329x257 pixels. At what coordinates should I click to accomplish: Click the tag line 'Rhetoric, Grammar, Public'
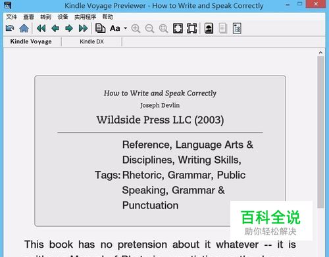(184, 175)
